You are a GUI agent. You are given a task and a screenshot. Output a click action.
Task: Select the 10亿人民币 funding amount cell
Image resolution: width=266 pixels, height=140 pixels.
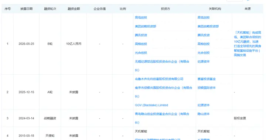tap(74, 44)
